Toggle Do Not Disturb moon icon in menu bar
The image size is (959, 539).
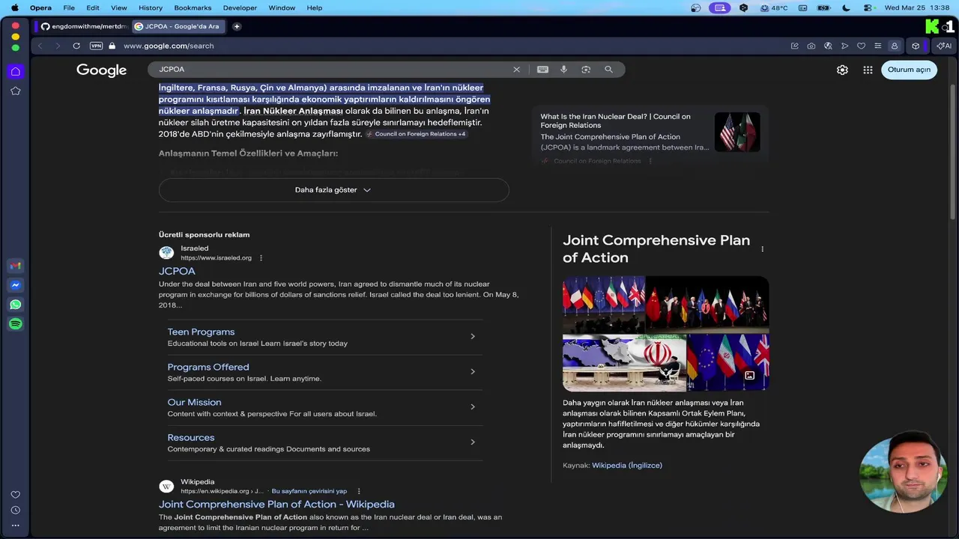click(x=846, y=7)
